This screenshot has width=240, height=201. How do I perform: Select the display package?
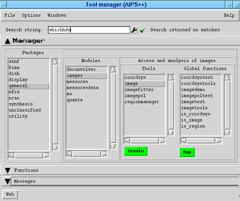(29, 80)
